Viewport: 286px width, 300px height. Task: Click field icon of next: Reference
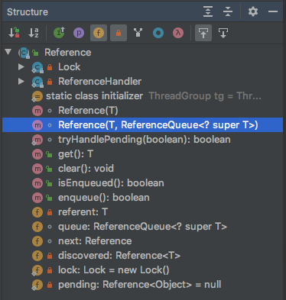click(37, 241)
